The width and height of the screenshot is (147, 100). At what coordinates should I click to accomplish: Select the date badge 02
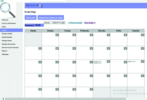tap(74, 35)
